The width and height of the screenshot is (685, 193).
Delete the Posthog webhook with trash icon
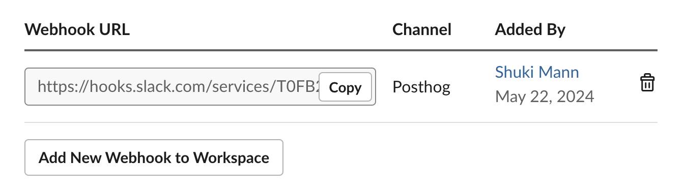[647, 83]
